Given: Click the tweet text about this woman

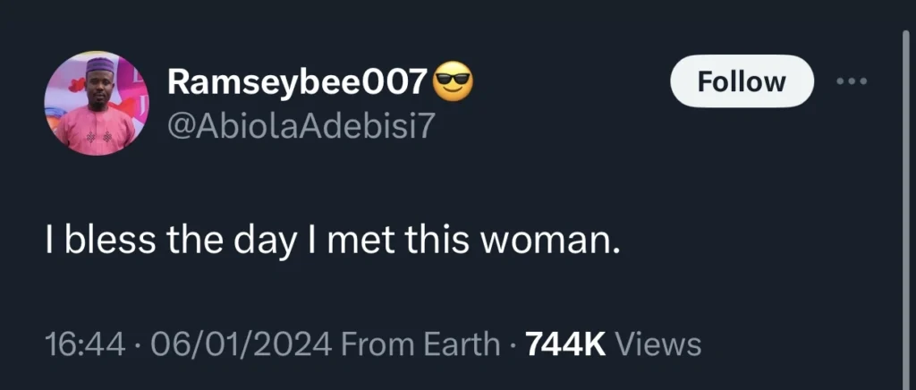Looking at the screenshot, I should [x=332, y=241].
